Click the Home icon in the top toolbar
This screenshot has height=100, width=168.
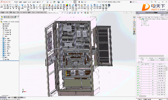(47, 2)
